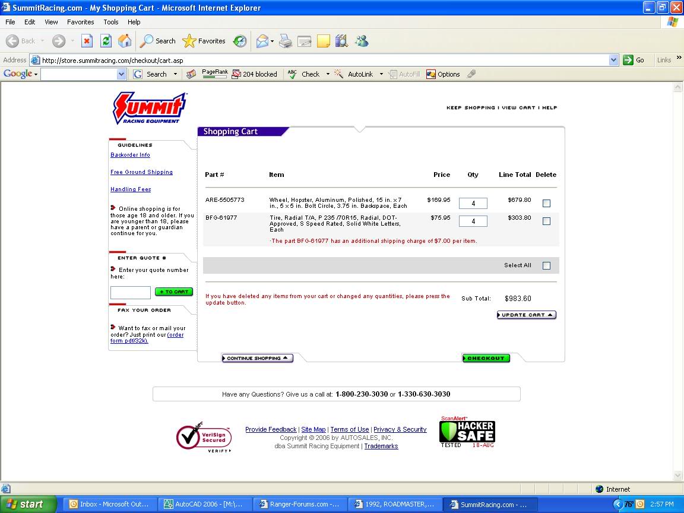Image resolution: width=684 pixels, height=513 pixels.
Task: Open the AutoLink dropdown arrow
Action: [x=381, y=74]
